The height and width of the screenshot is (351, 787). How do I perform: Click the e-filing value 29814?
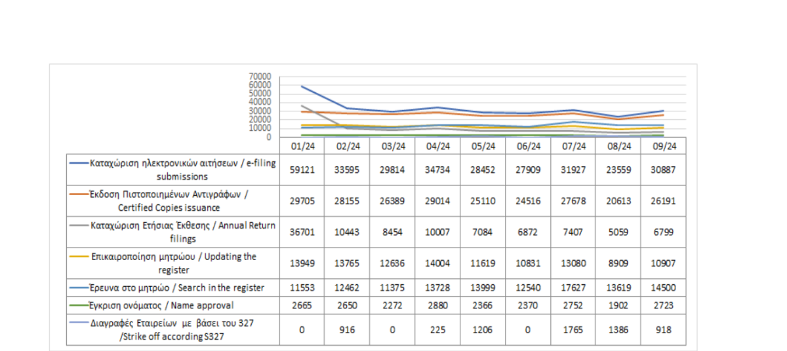[x=392, y=170]
